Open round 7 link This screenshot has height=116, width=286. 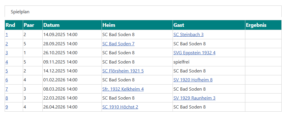tap(7, 89)
